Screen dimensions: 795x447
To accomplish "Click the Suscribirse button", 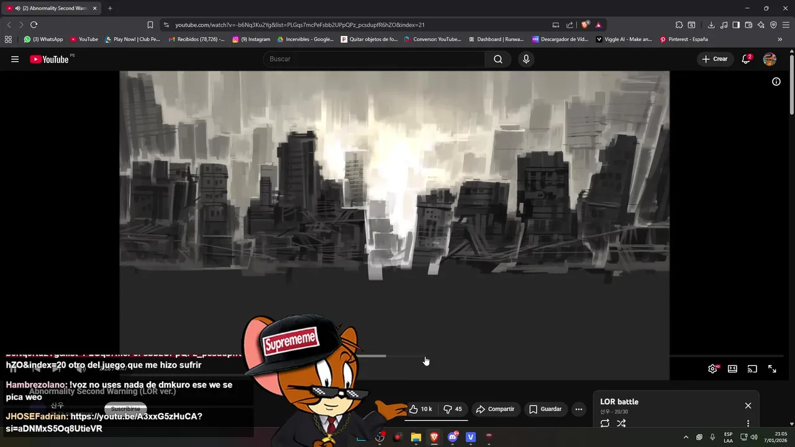I will pos(125,409).
